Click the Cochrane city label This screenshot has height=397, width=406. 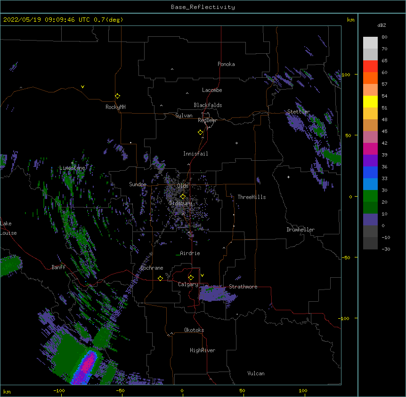coord(152,268)
